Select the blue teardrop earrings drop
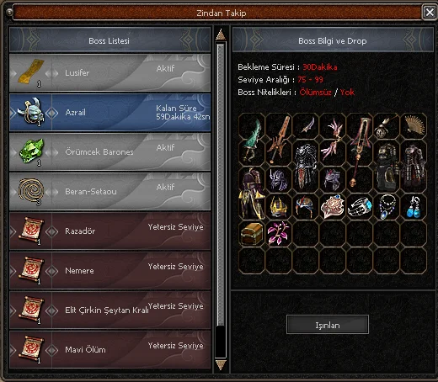Image resolution: width=438 pixels, height=382 pixels. tap(414, 207)
